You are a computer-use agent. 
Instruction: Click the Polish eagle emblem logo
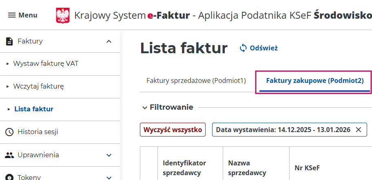point(62,15)
